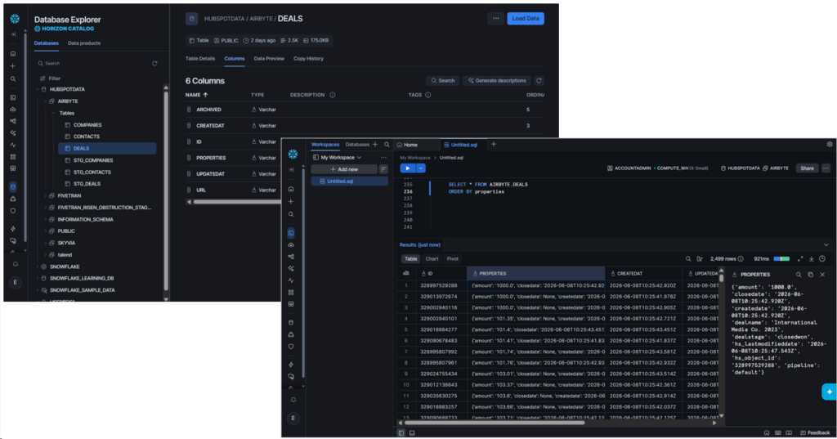Click the Share button
The image size is (837, 439).
point(807,168)
